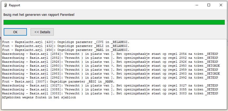Select the Basis.asjl [2950] _SETORDE warning
This screenshot has width=228, height=111.
click(111, 66)
